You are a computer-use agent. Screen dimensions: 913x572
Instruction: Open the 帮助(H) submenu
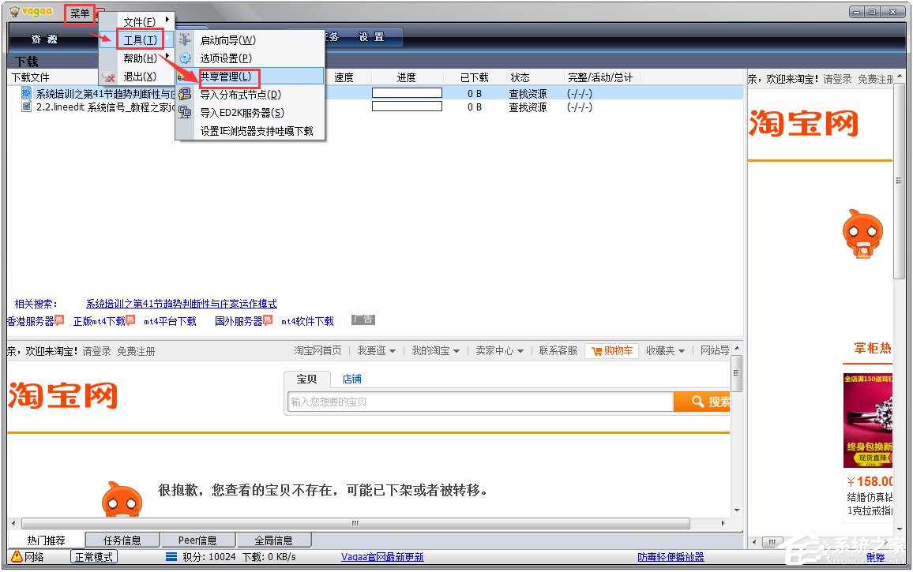(139, 58)
